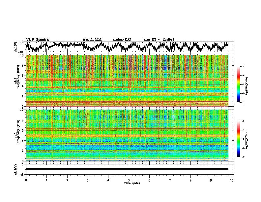Click time axis tick label "6"

coord(150,180)
